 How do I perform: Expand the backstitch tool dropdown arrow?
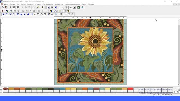pyautogui.click(x=35, y=14)
